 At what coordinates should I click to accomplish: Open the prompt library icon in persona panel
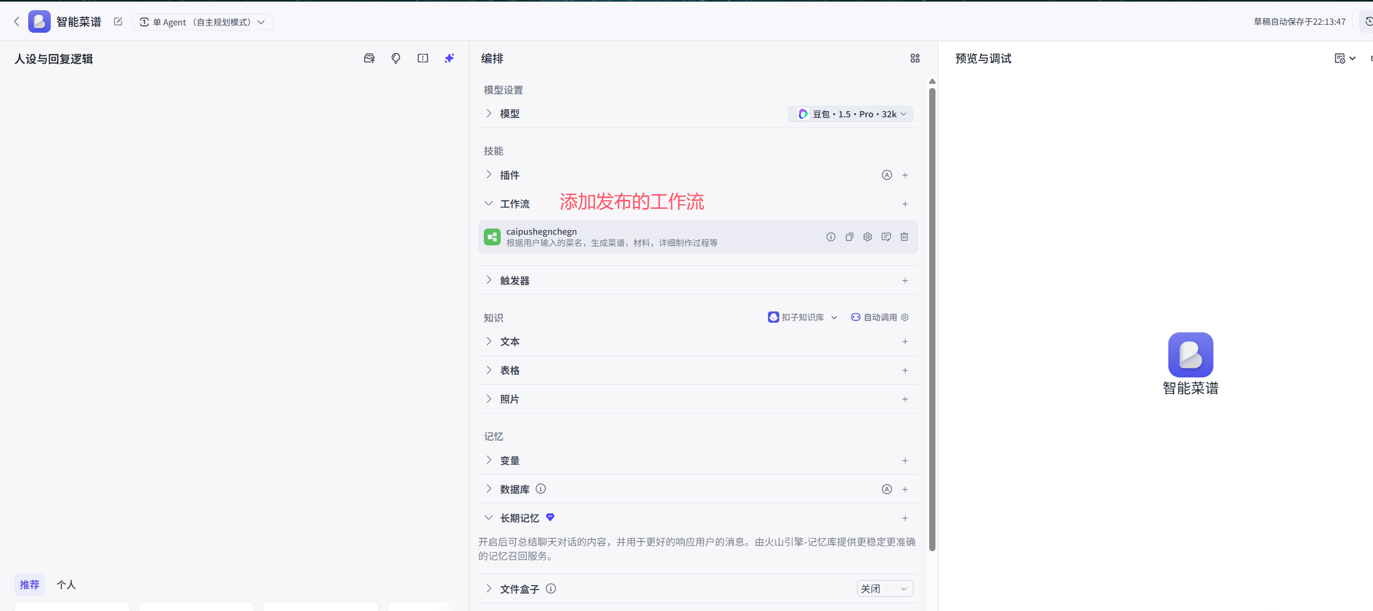coord(369,58)
